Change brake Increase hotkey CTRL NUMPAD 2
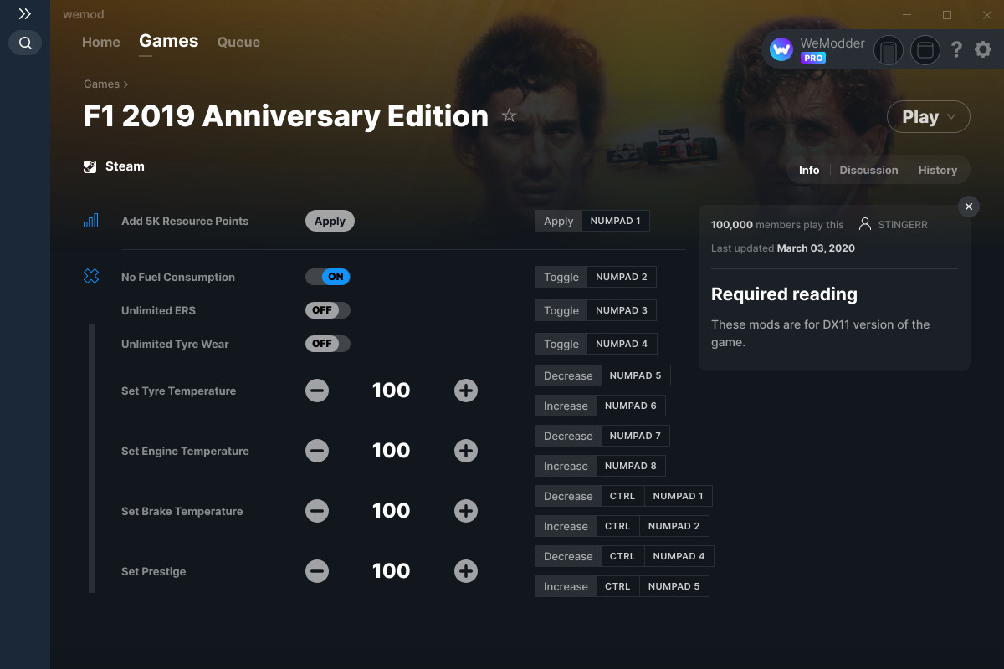This screenshot has width=1004, height=669. (653, 526)
